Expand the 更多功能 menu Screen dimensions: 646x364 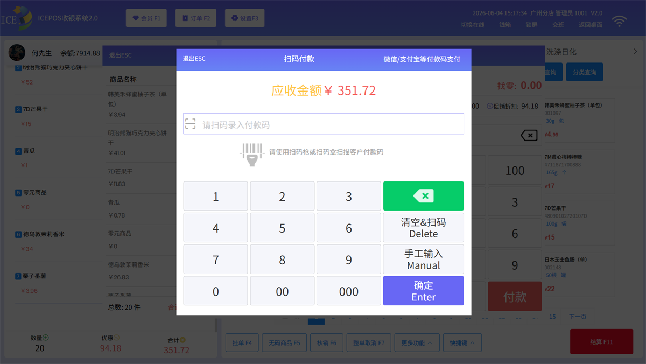tap(417, 342)
